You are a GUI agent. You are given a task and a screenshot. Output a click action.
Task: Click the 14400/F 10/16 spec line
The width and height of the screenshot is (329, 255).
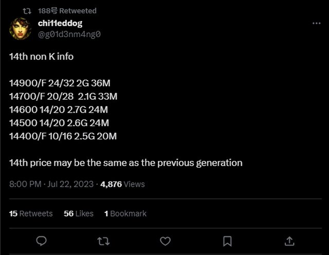point(63,136)
